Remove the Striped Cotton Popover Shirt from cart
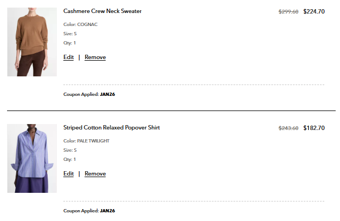The height and width of the screenshot is (221, 340). click(95, 174)
